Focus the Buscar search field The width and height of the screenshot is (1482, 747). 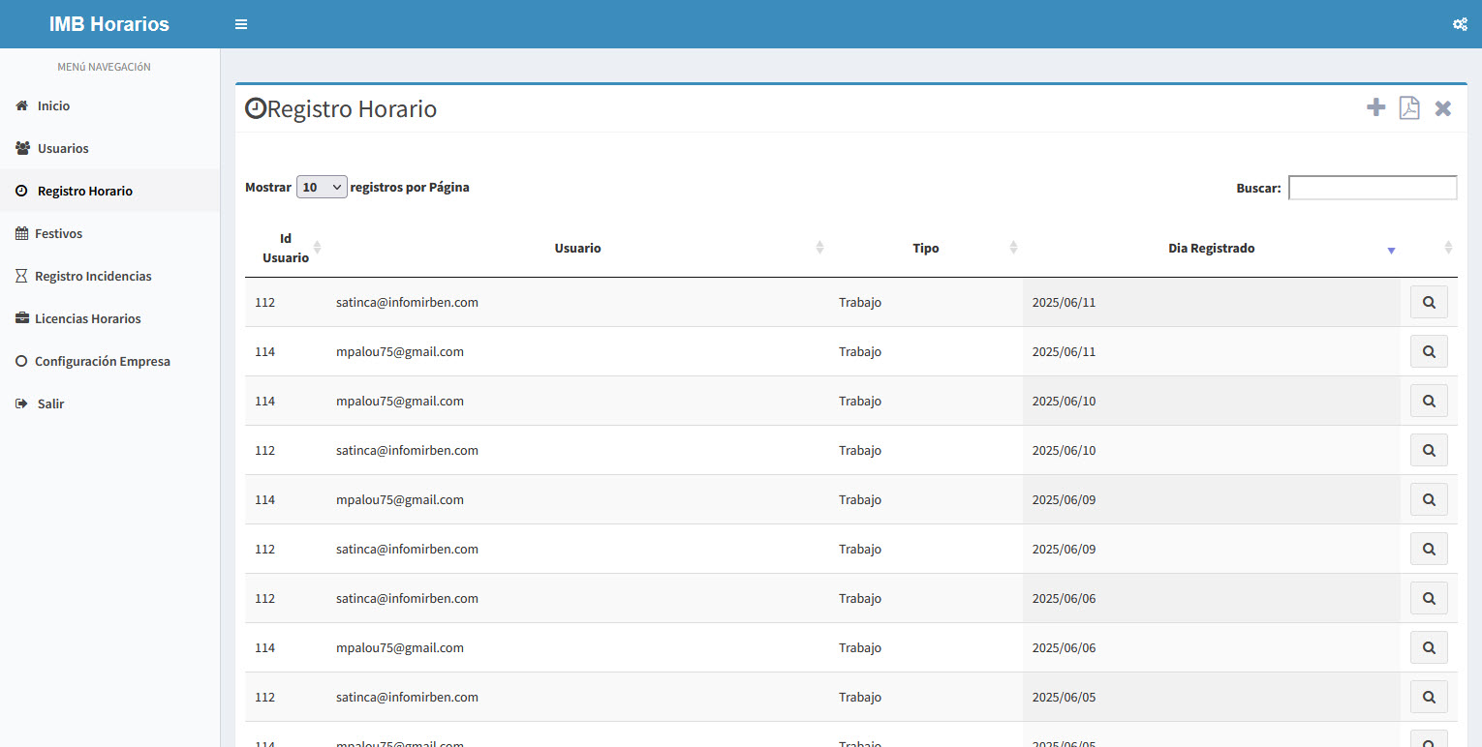point(1373,188)
